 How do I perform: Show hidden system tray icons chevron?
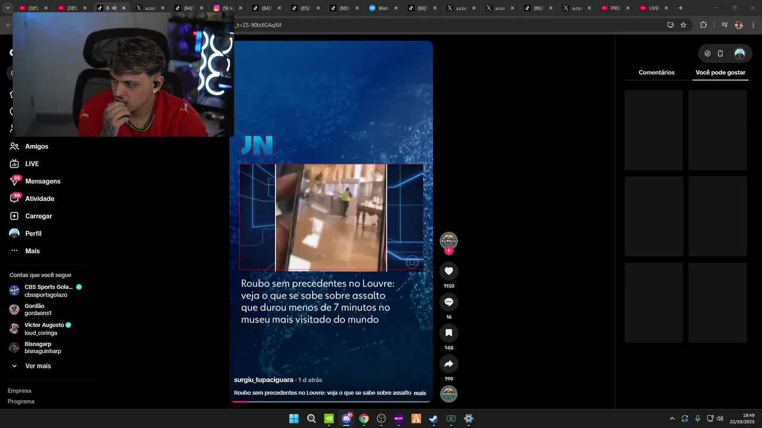coord(672,418)
